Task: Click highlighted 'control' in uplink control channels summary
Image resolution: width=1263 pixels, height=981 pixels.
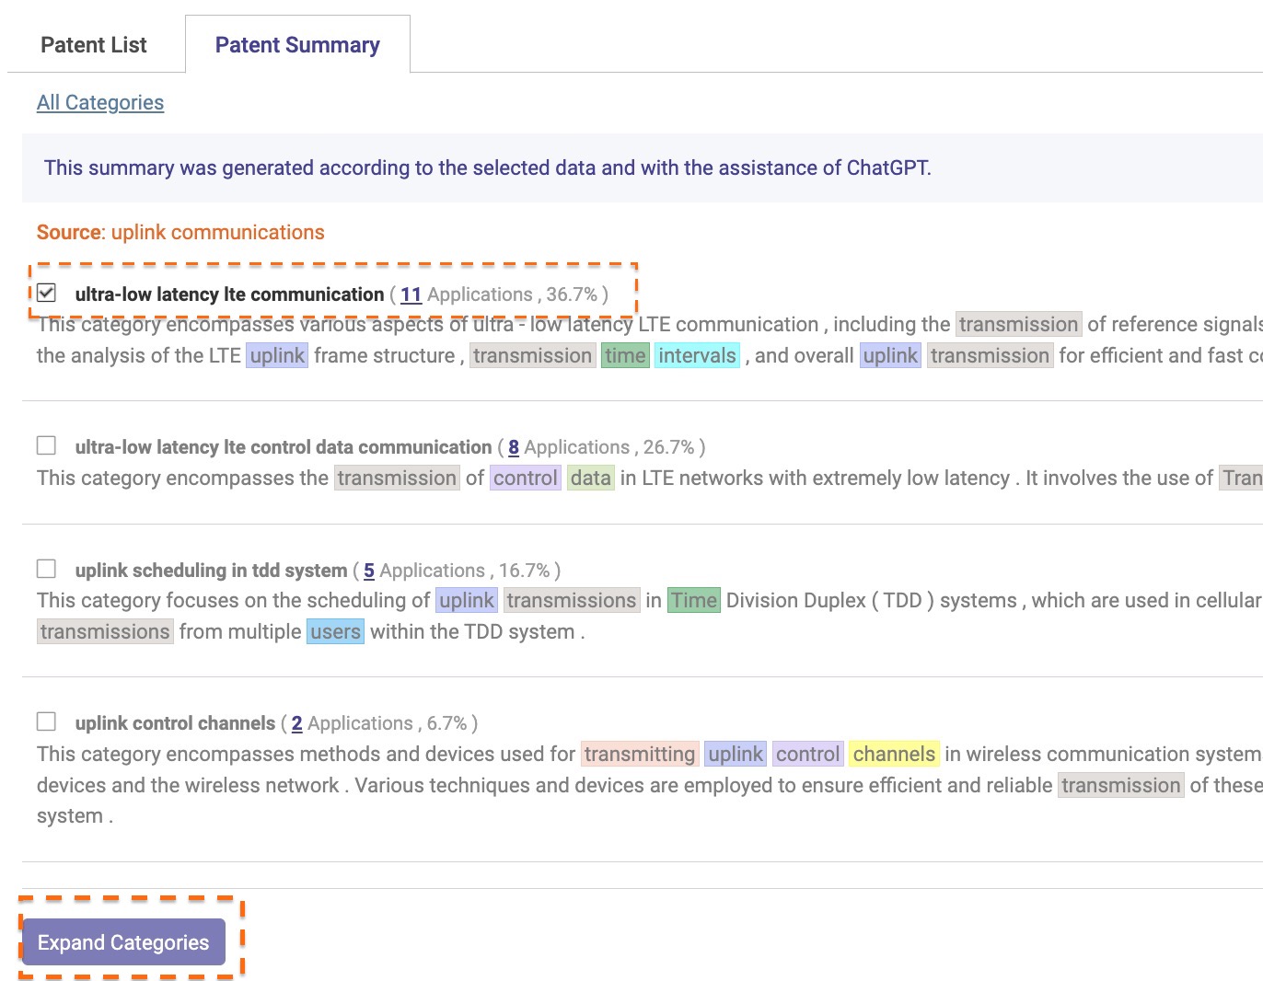Action: [807, 754]
